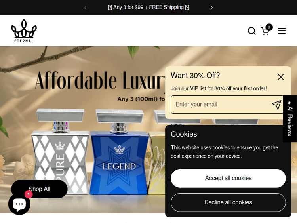Open the hamburger menu icon

pos(282,31)
